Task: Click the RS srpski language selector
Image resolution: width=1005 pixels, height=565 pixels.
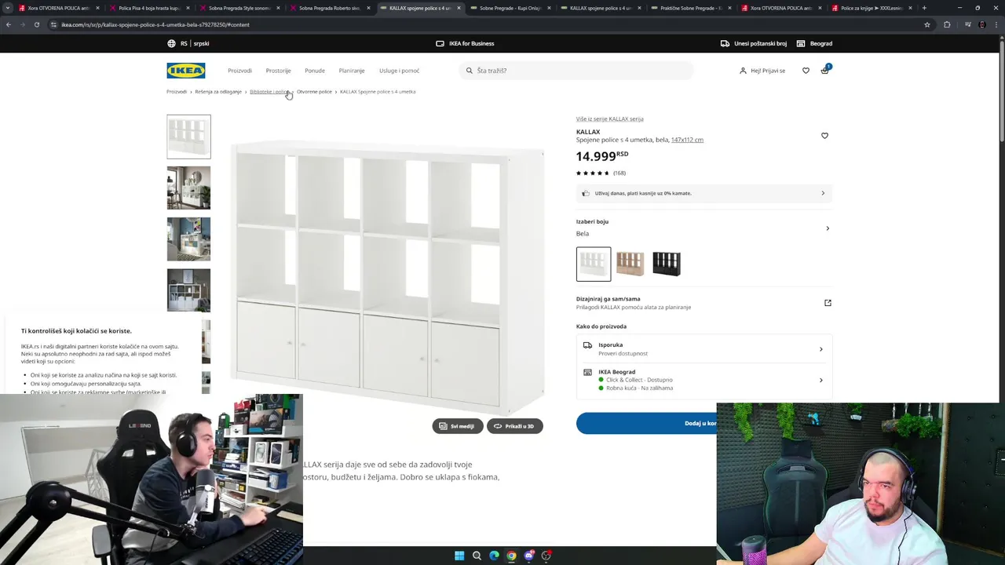Action: (188, 44)
